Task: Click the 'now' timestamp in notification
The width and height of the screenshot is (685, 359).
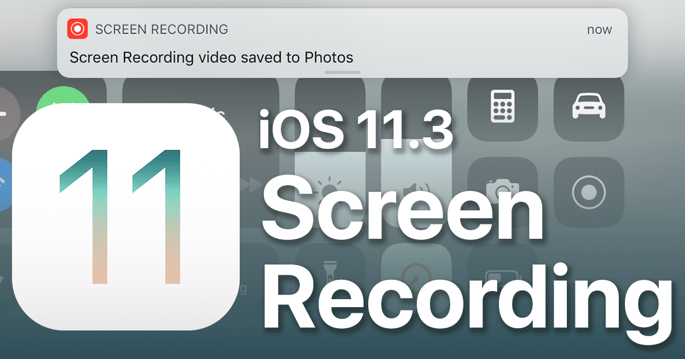Action: [599, 30]
